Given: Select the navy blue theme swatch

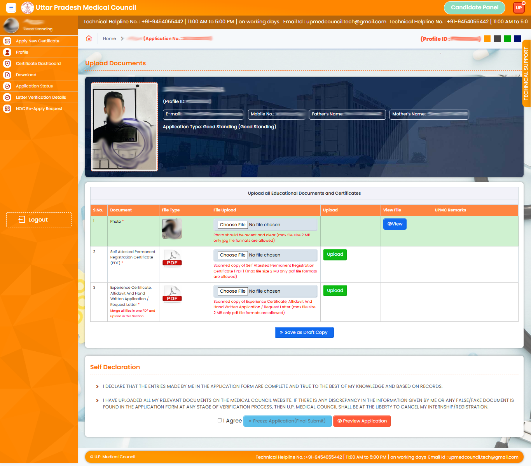Looking at the screenshot, I should pyautogui.click(x=517, y=38).
